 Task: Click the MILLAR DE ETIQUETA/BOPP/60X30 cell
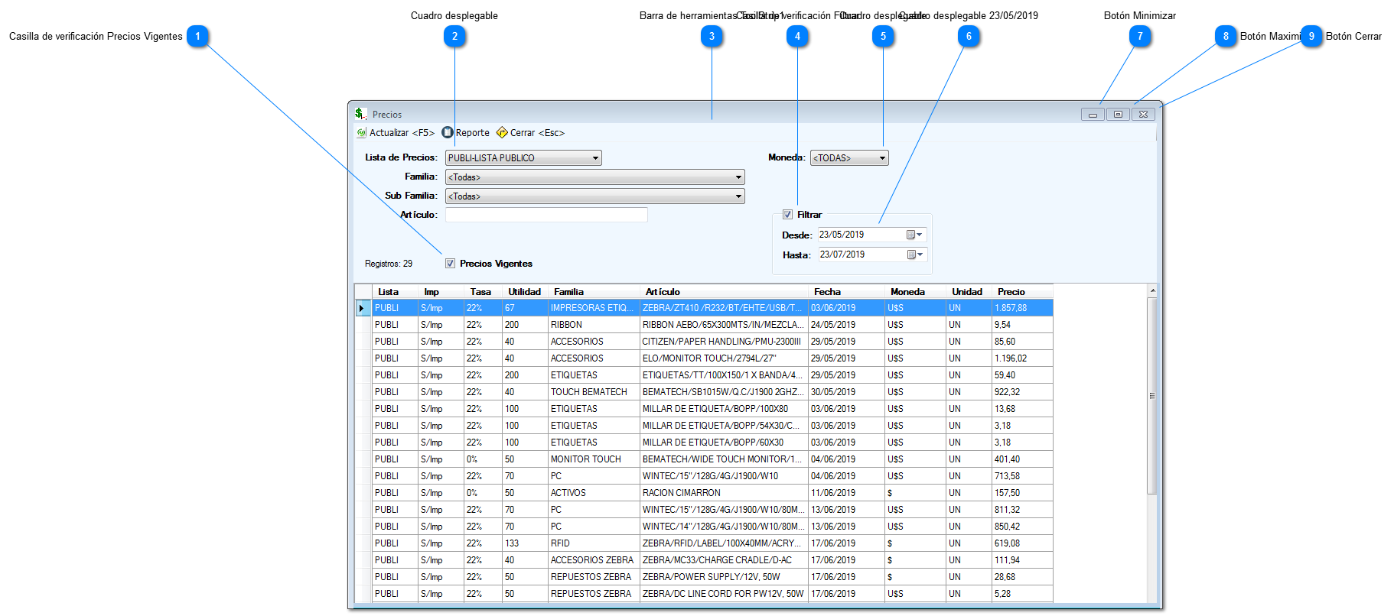724,443
